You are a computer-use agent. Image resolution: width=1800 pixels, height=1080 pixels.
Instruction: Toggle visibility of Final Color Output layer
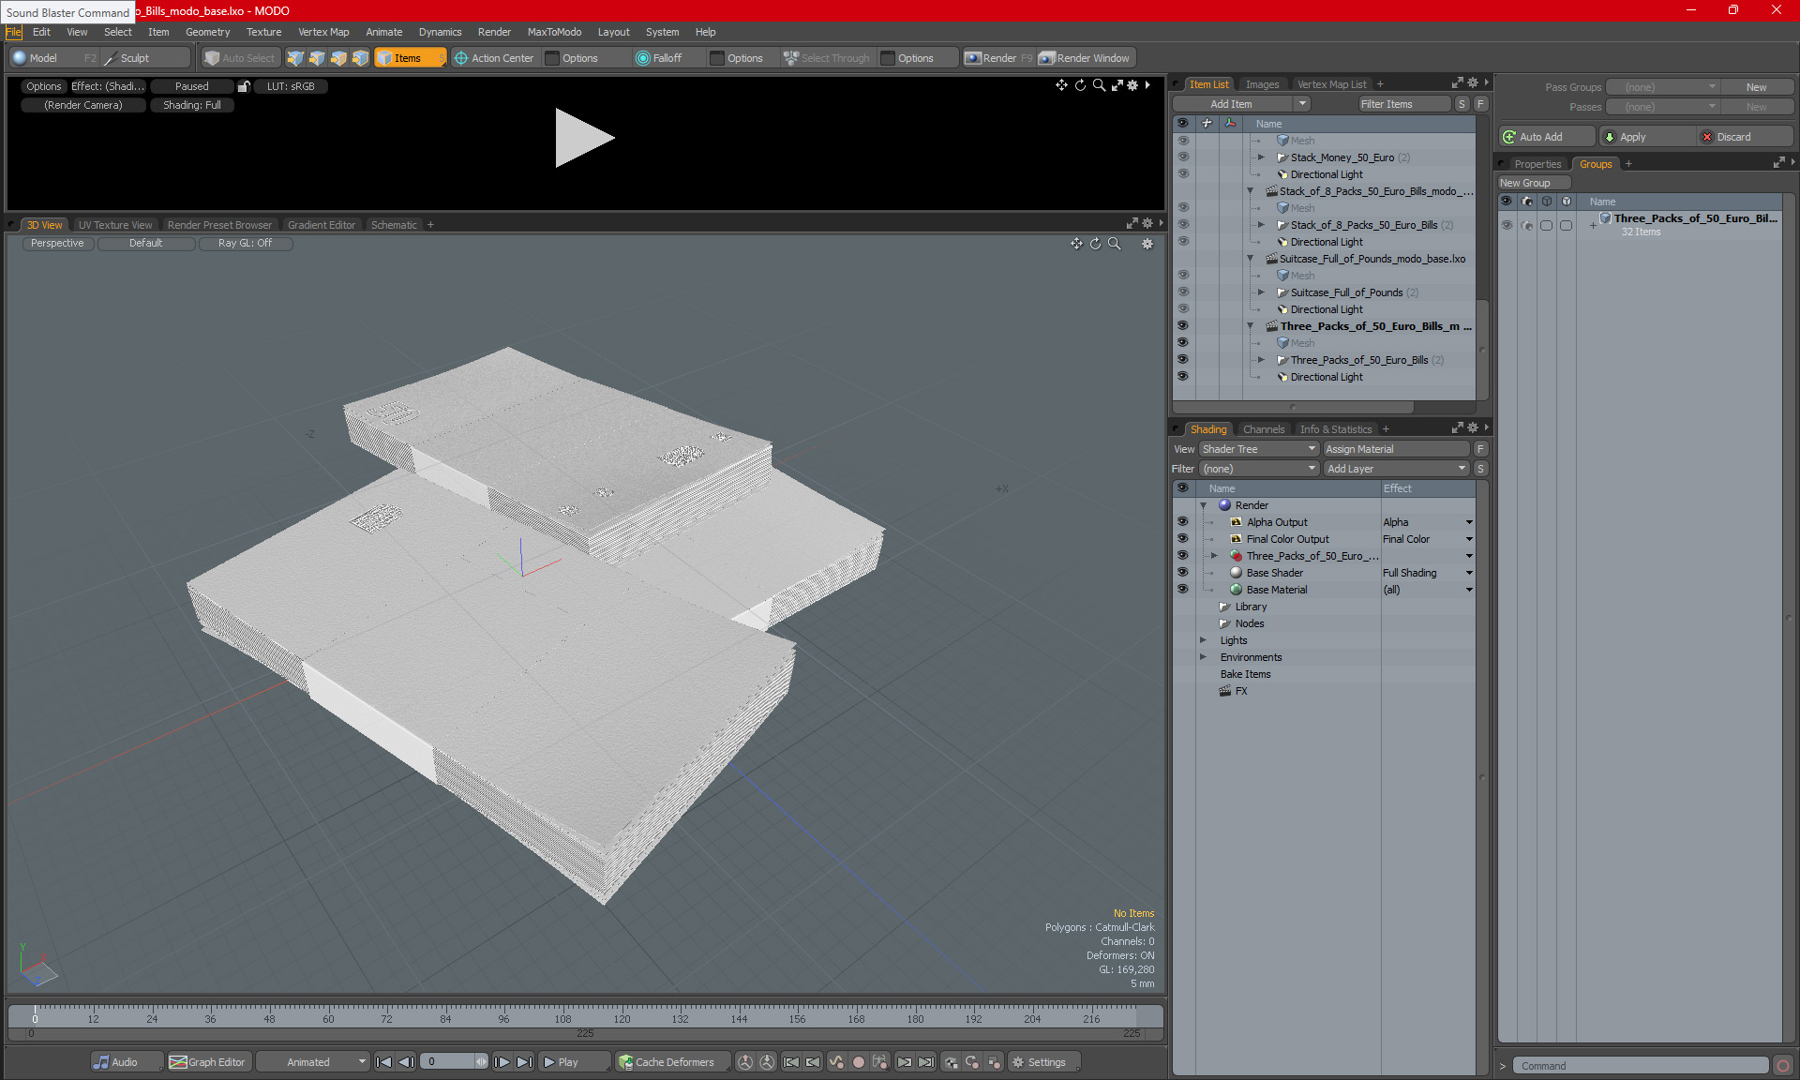[1182, 539]
